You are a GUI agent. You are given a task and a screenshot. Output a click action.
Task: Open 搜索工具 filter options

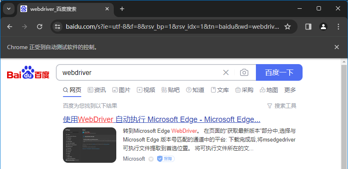pos(282,106)
